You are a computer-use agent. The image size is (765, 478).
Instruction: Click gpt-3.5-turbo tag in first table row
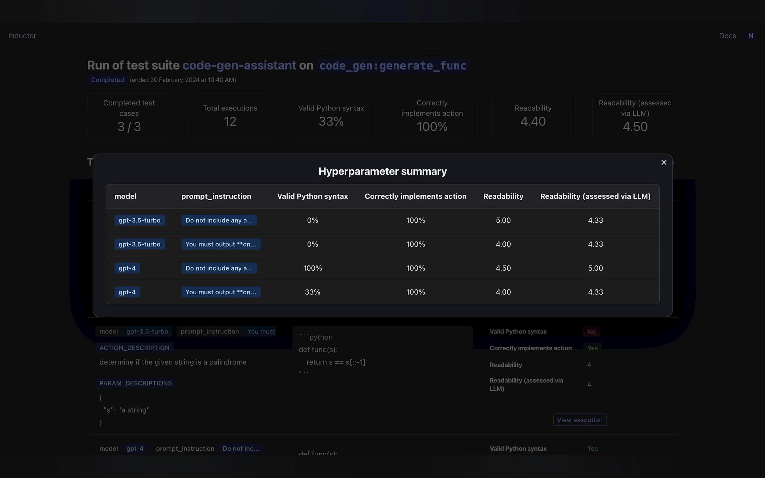point(139,220)
